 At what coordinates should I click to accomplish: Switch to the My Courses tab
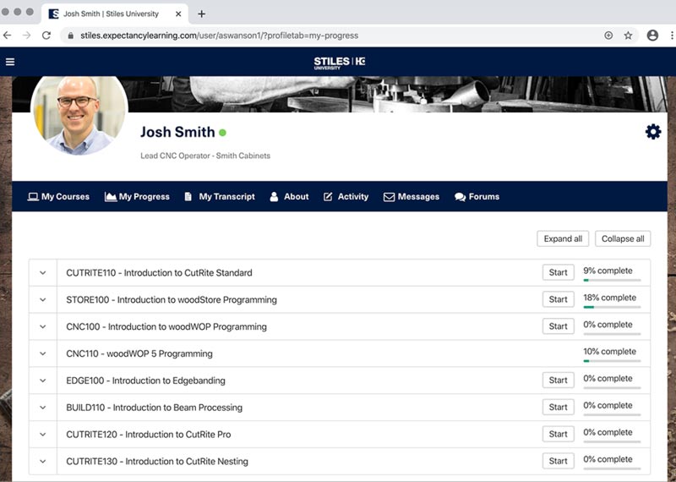click(58, 197)
